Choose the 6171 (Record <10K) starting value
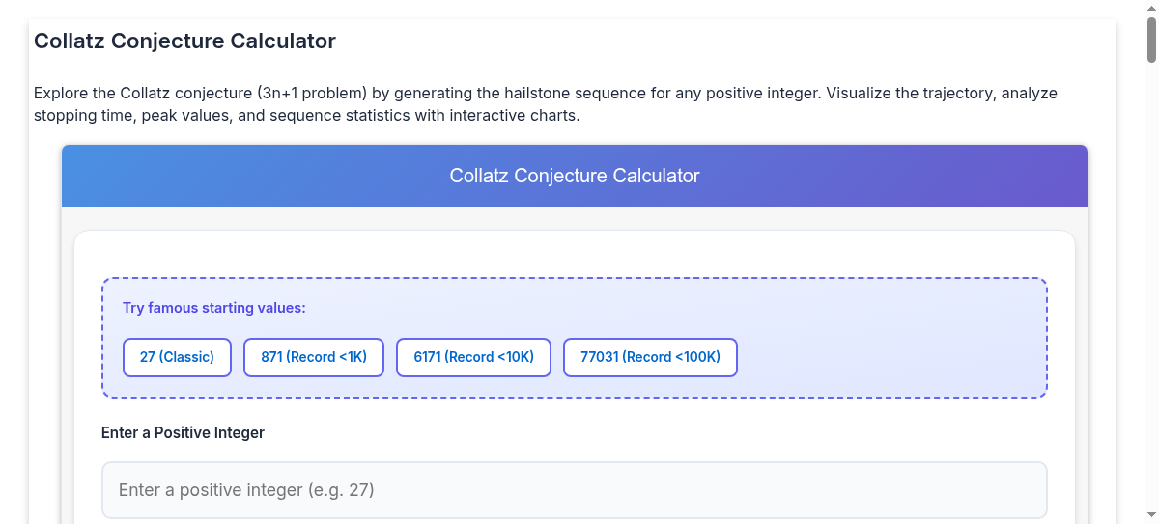This screenshot has height=524, width=1159. coord(473,357)
